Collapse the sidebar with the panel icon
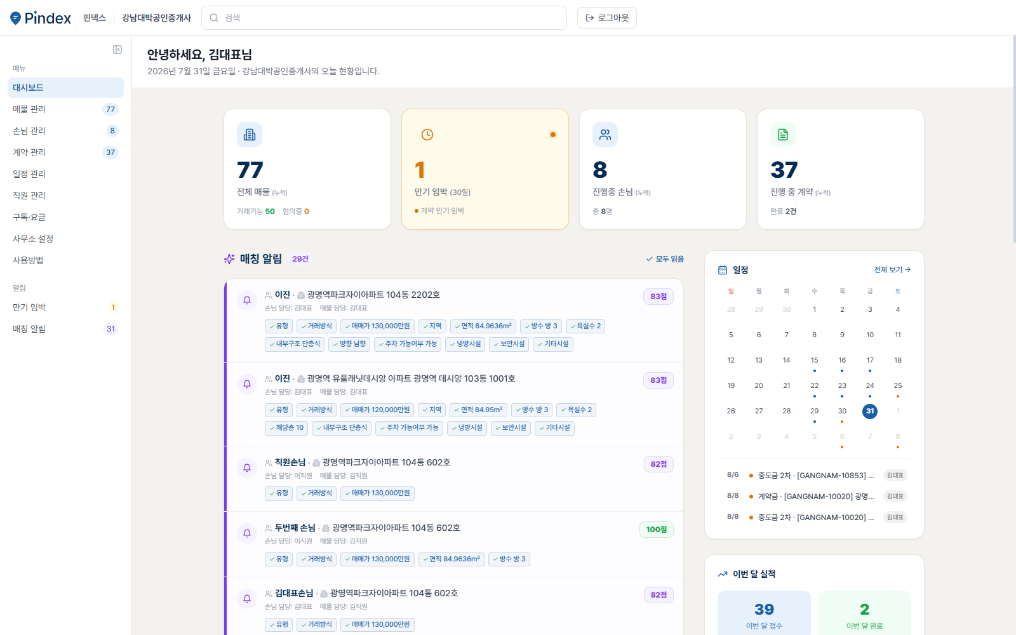 point(117,50)
